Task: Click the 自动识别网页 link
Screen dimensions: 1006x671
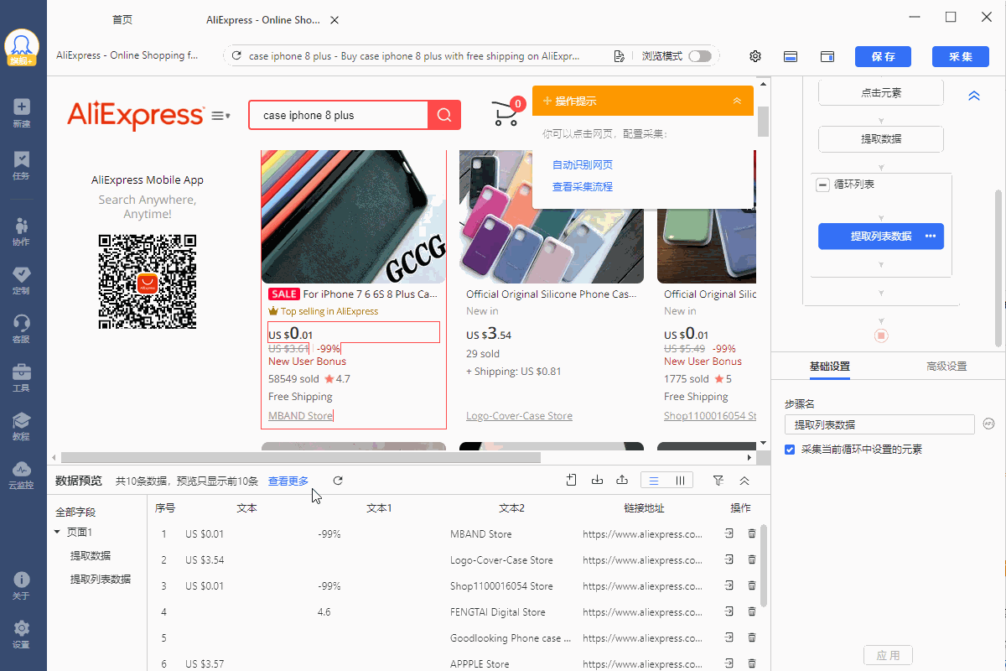Action: tap(582, 165)
